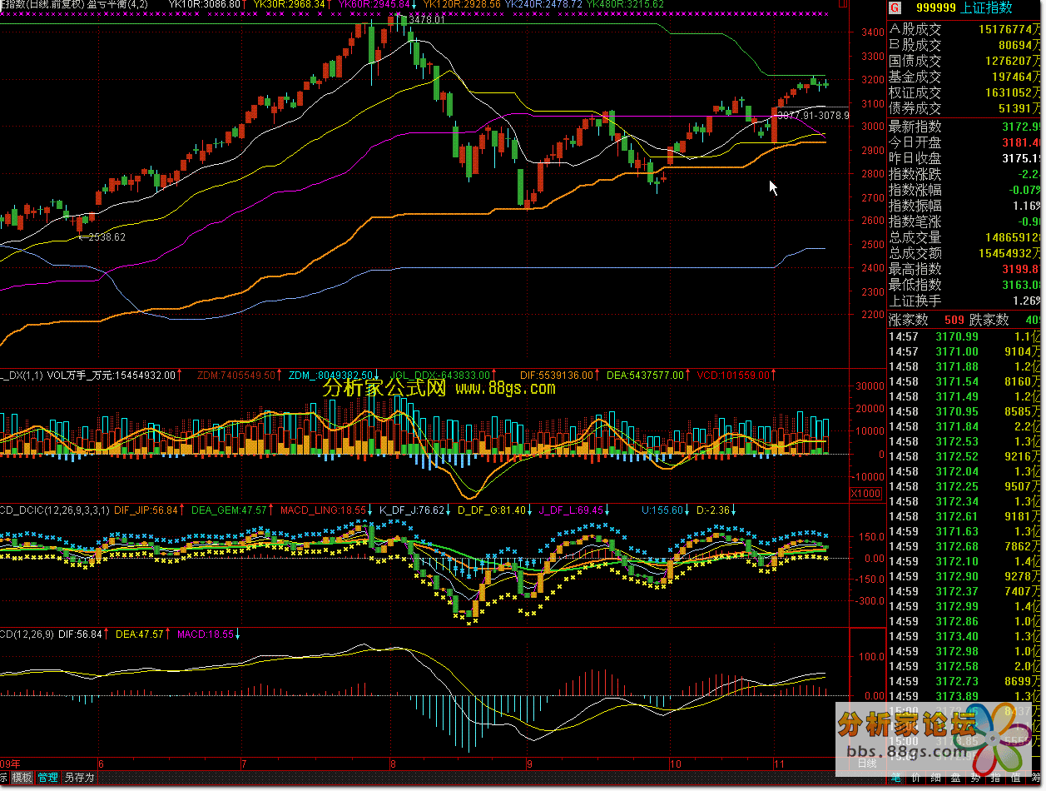Click tick row 14:58 3171.88
The height and width of the screenshot is (791, 1046).
[x=964, y=366]
